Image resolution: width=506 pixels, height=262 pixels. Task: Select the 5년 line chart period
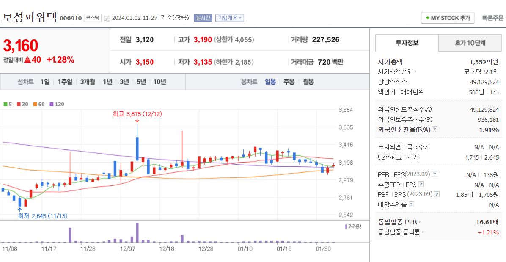tap(141, 82)
